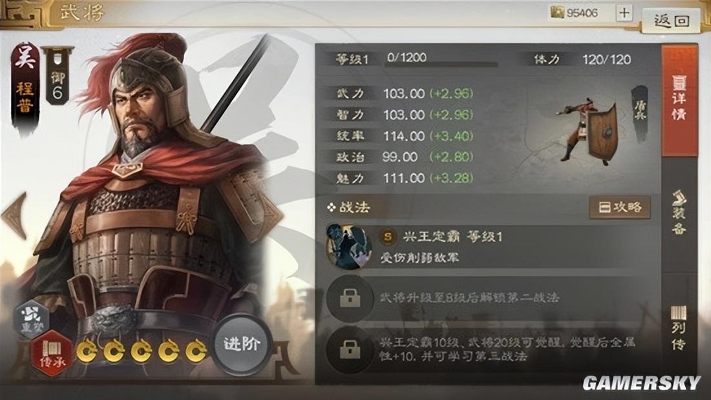Click the 重塑 reshape icon
This screenshot has width=711, height=400.
pos(32,318)
